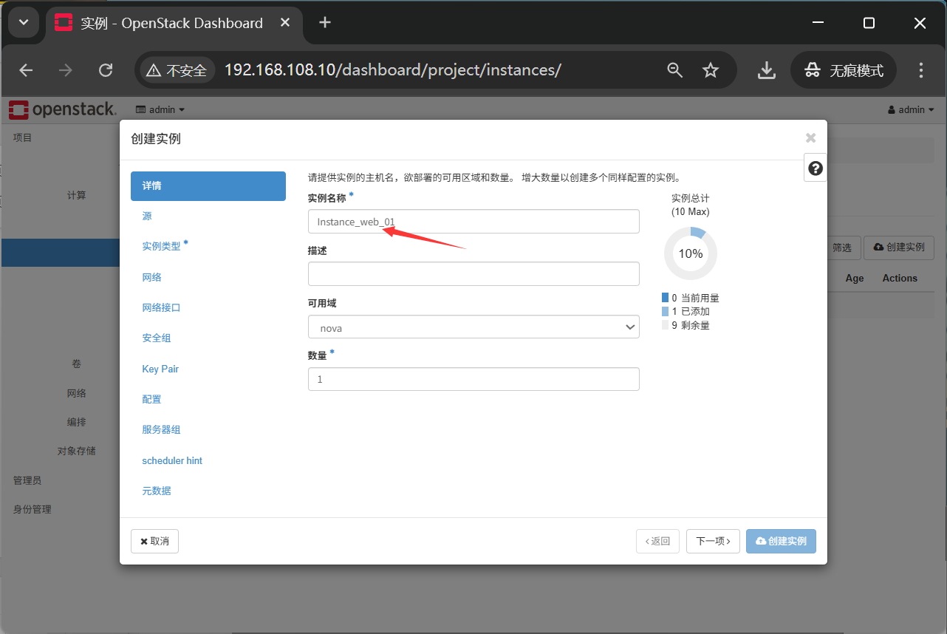947x634 pixels.
Task: Open the browser downloads icon
Action: tap(767, 70)
